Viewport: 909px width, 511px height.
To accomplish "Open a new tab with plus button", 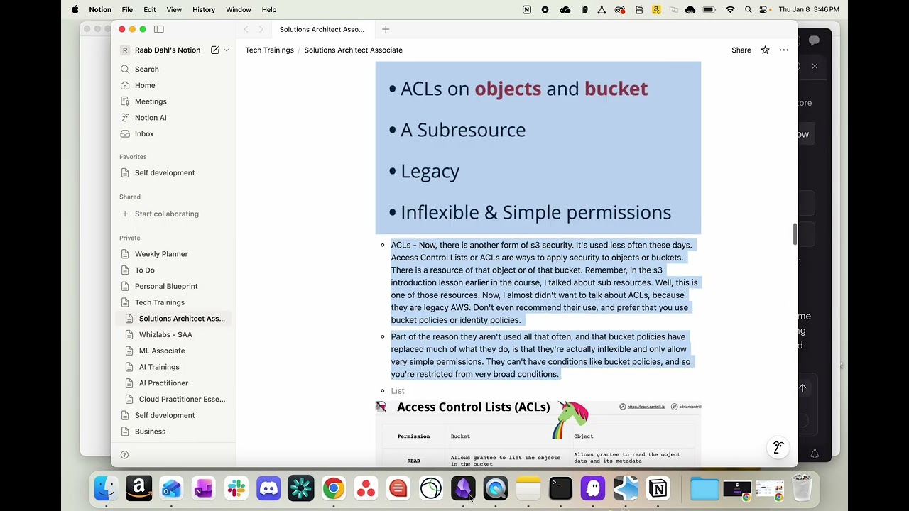I will click(386, 29).
